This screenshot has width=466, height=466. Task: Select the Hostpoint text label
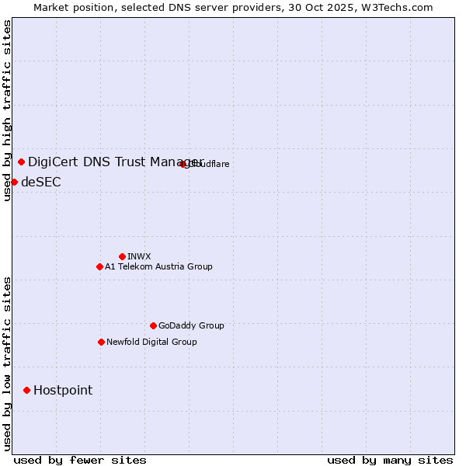pos(63,391)
